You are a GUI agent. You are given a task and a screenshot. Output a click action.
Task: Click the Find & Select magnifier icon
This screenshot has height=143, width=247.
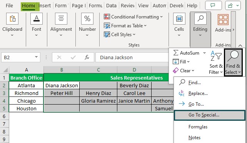pos(233,56)
